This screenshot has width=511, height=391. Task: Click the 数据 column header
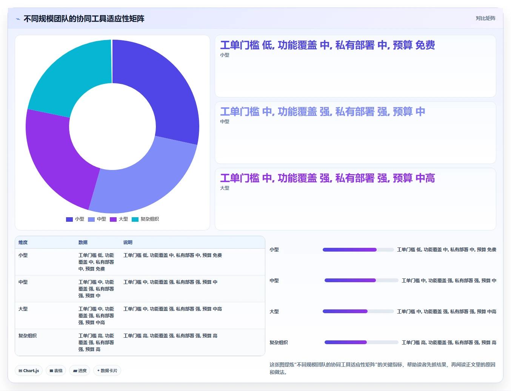(83, 243)
